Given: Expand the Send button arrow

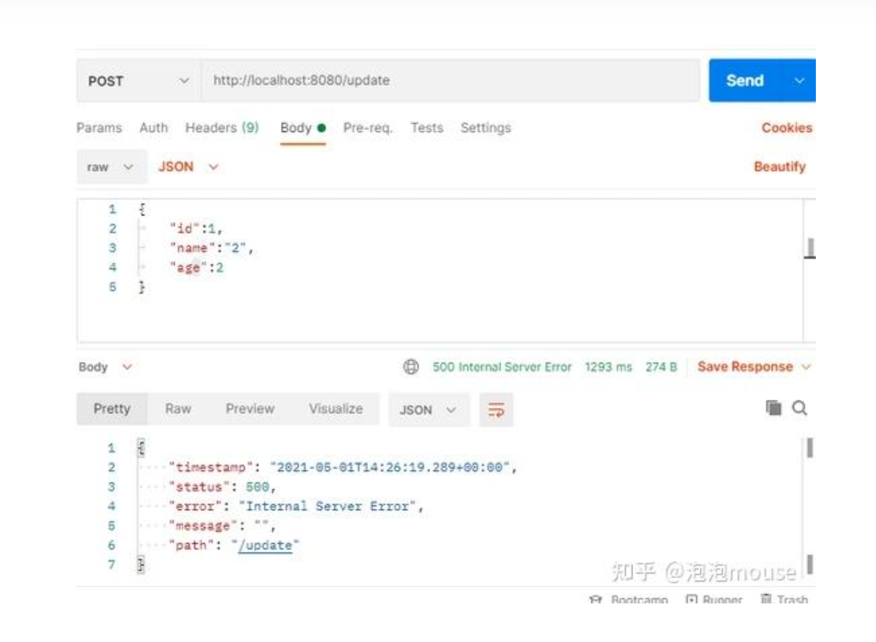Looking at the screenshot, I should coord(799,80).
